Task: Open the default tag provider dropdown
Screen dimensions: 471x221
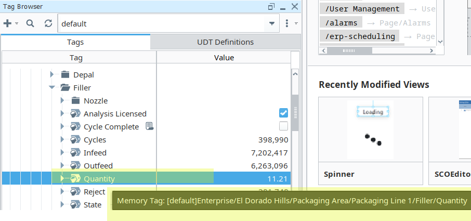Action: pos(272,24)
